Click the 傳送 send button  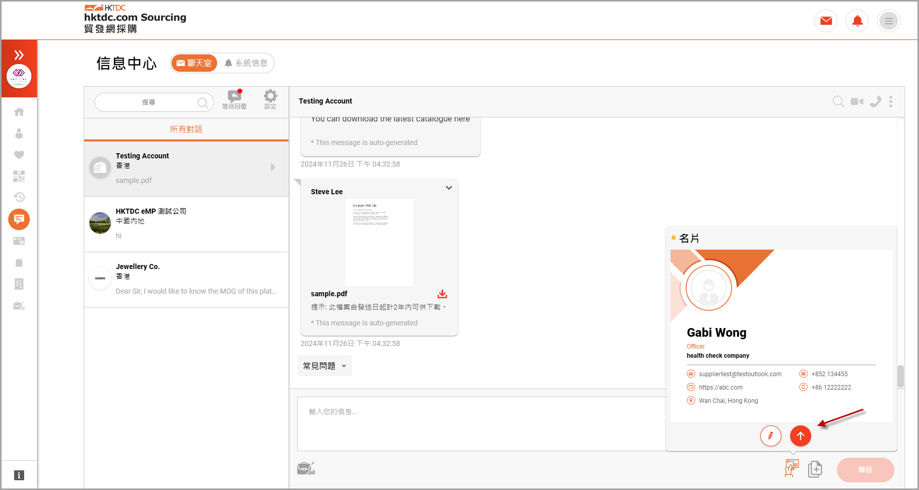tap(865, 469)
